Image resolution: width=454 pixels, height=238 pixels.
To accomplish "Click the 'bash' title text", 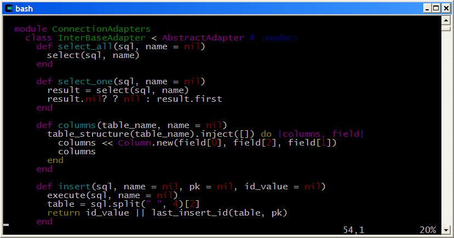I will tap(24, 9).
